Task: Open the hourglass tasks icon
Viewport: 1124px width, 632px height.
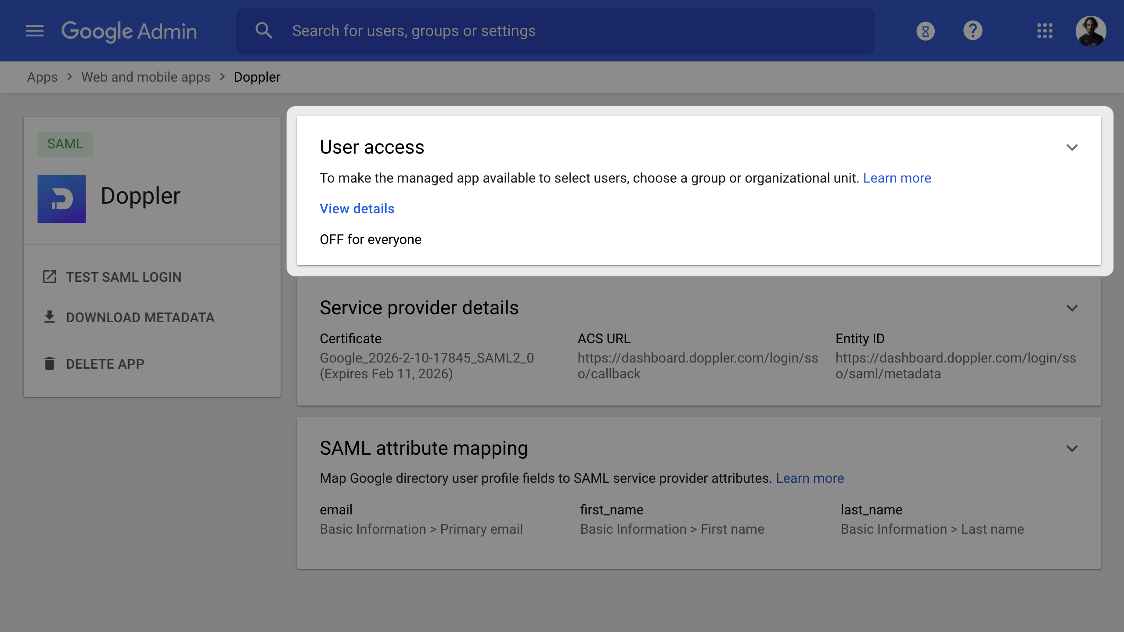Action: pos(926,31)
